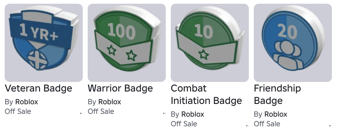339x139 pixels.
Task: Click Off Sale label on Warrior Badge
Action: coord(101,111)
